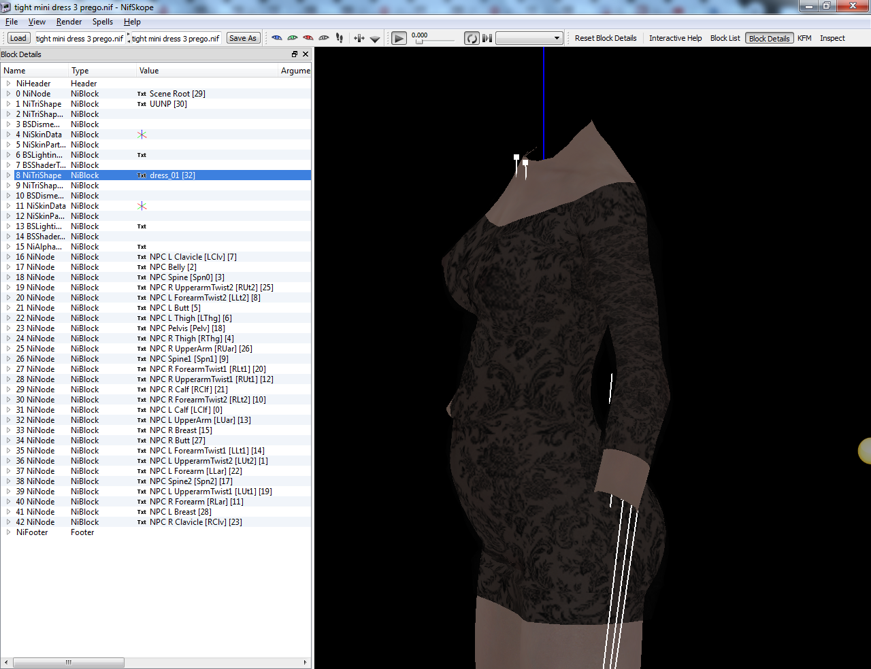Click the red eye view icon
The image size is (871, 669).
coord(308,38)
